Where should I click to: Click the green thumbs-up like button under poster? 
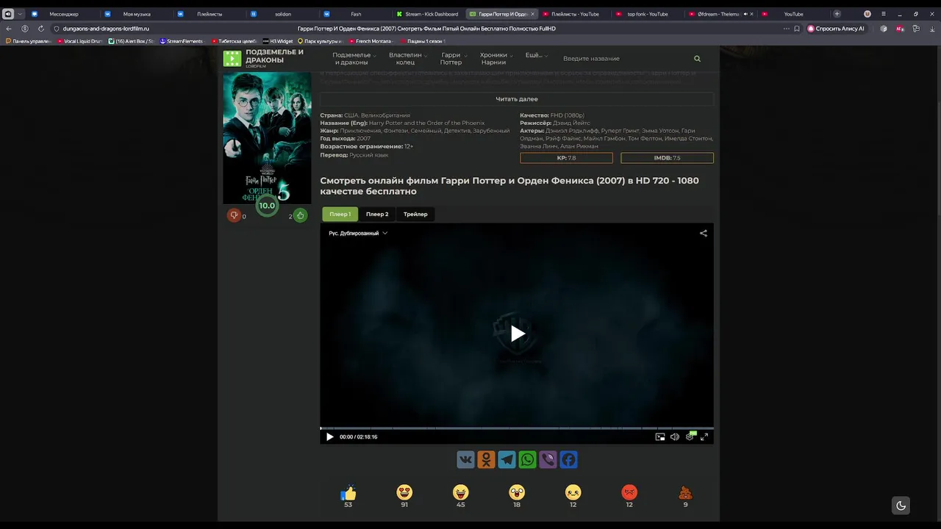click(x=300, y=215)
